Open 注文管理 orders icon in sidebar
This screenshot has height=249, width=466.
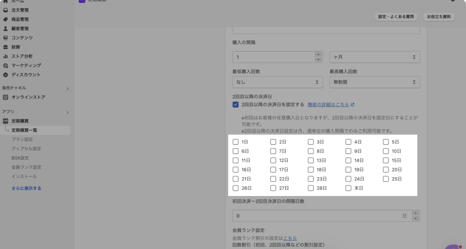click(6, 10)
